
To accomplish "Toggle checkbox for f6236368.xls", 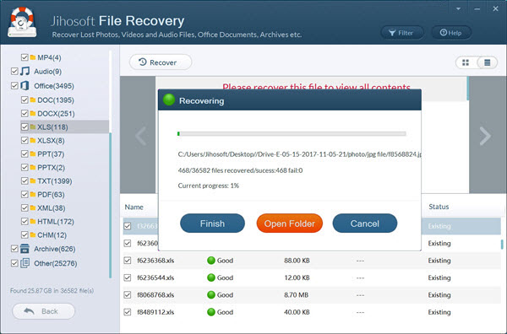I will [x=128, y=260].
